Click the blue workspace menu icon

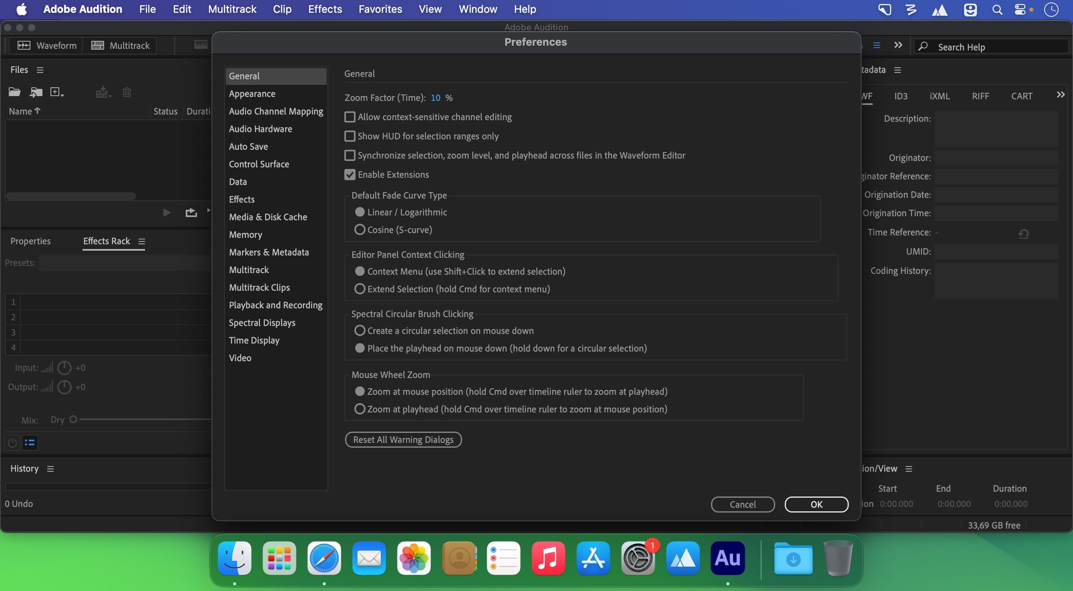click(877, 45)
